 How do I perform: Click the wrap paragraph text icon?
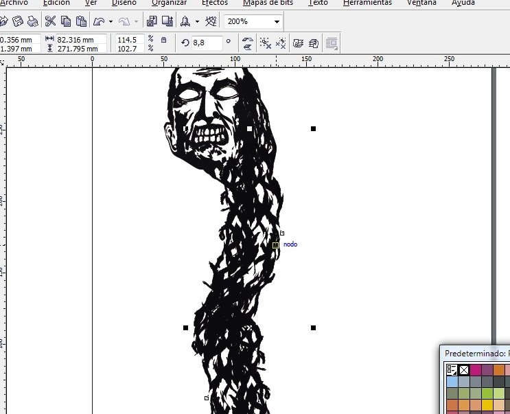coord(332,43)
